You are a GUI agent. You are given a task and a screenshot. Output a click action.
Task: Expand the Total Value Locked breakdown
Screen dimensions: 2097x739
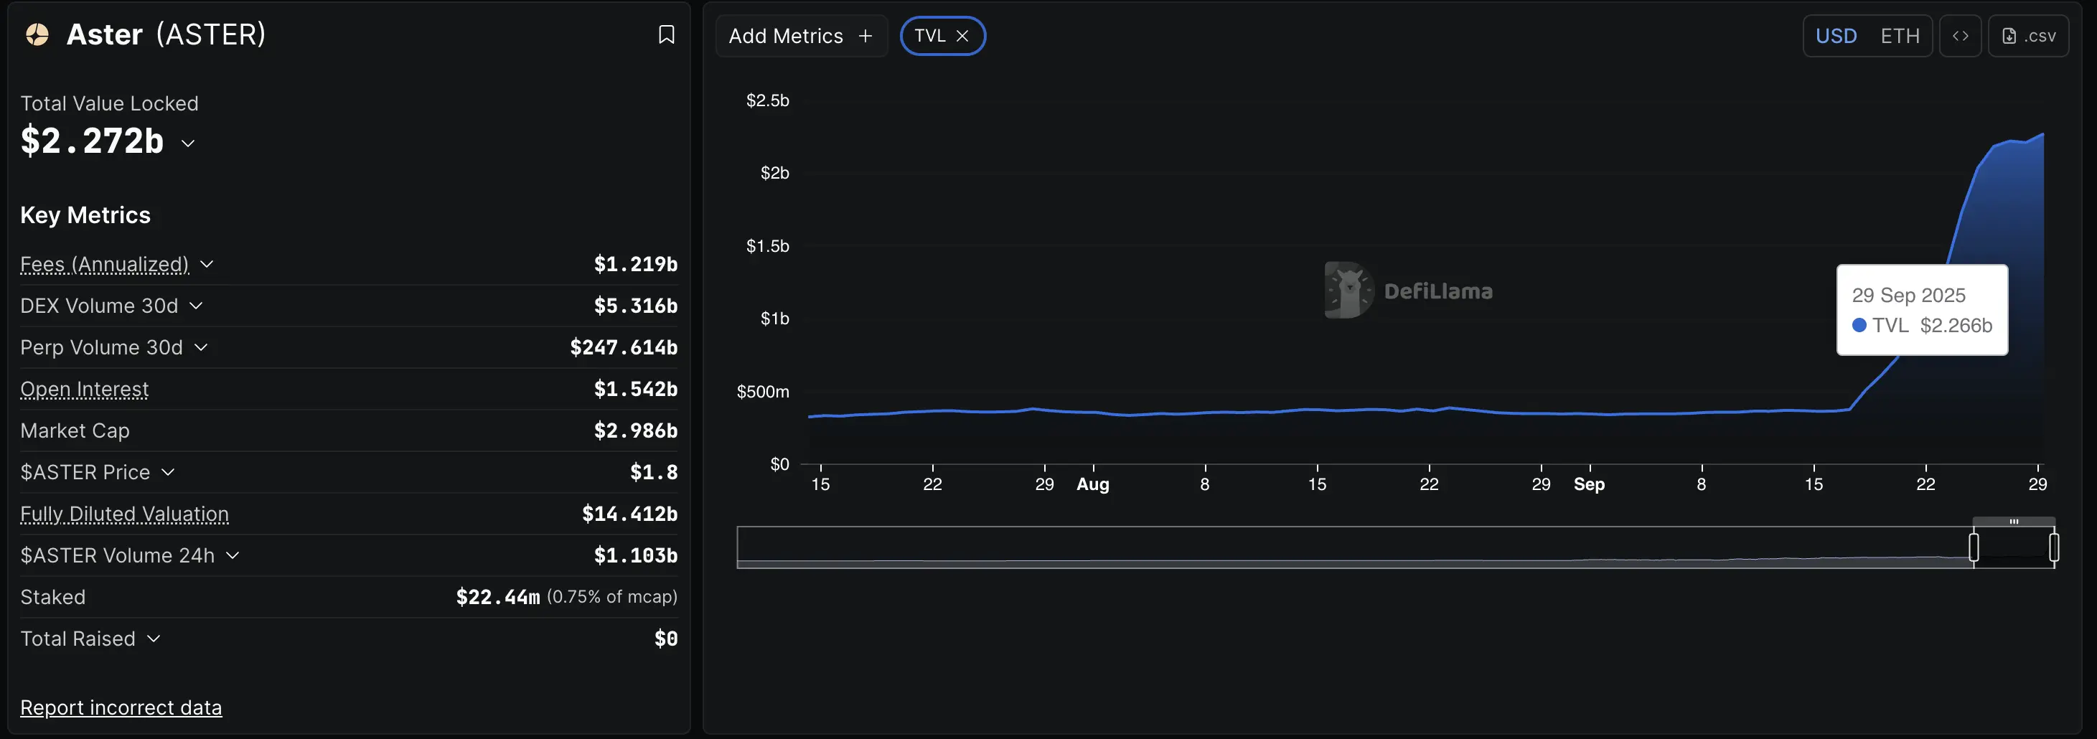(x=188, y=143)
